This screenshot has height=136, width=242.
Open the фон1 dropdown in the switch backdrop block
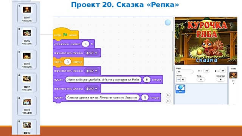pos(92,53)
